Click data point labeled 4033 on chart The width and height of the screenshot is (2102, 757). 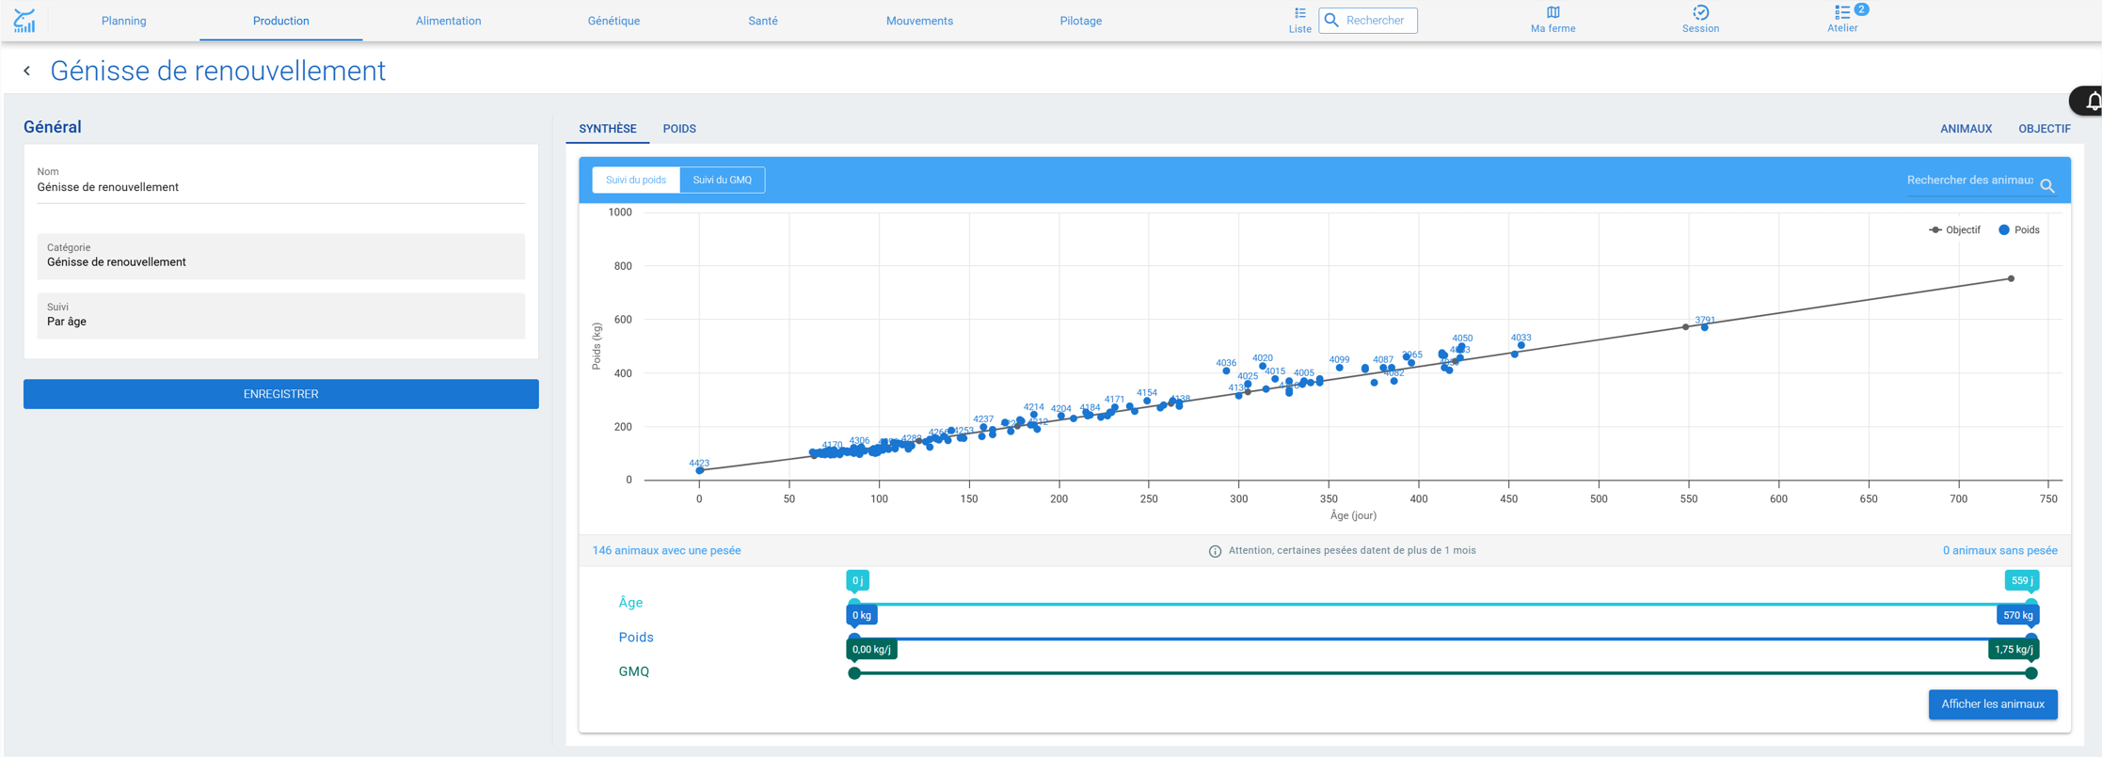point(1521,345)
